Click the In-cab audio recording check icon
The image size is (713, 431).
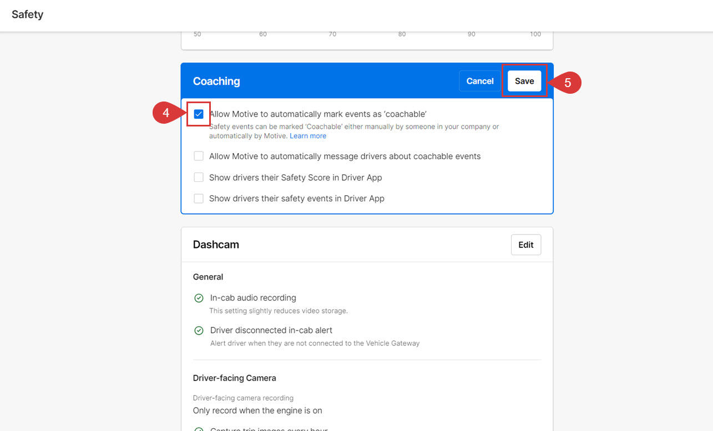point(199,298)
